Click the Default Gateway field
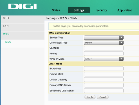 pos(104,80)
